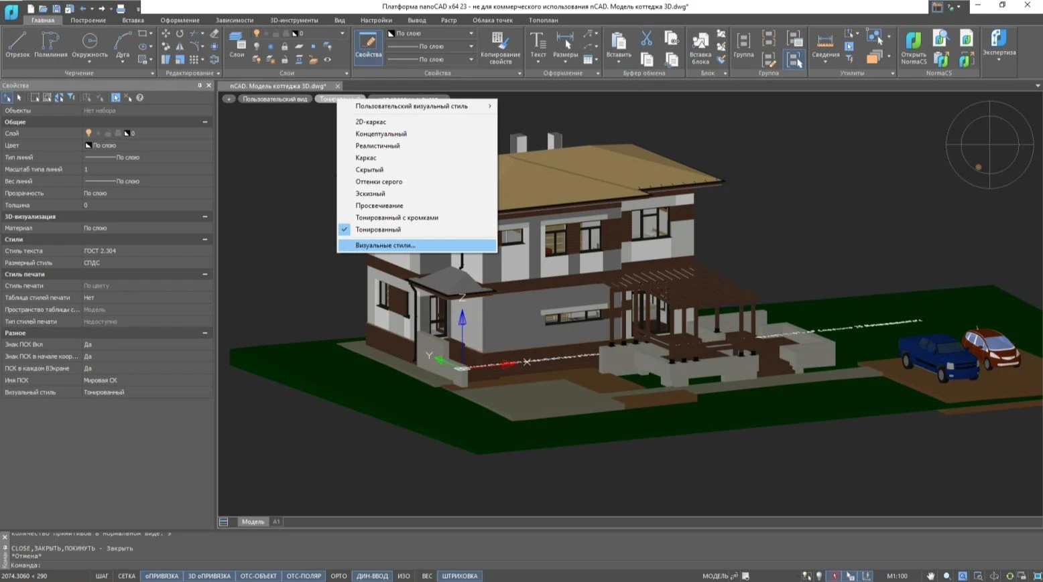1043x582 pixels.
Task: Select the Полилиния drawing tool
Action: coord(50,45)
